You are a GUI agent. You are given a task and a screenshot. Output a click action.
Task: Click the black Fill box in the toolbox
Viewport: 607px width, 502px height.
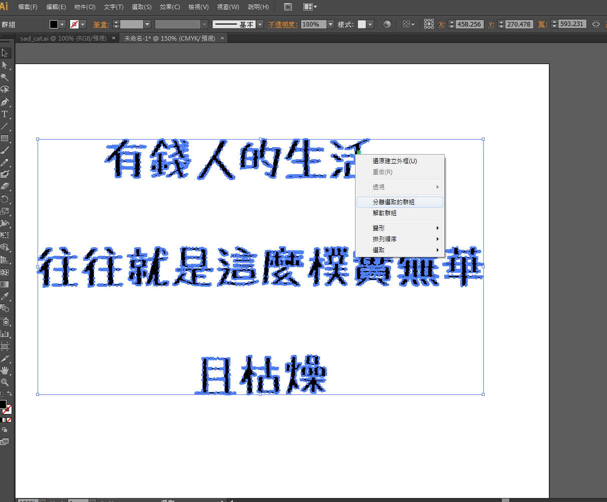[3, 404]
